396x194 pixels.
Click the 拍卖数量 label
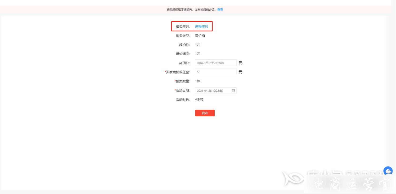(x=183, y=81)
